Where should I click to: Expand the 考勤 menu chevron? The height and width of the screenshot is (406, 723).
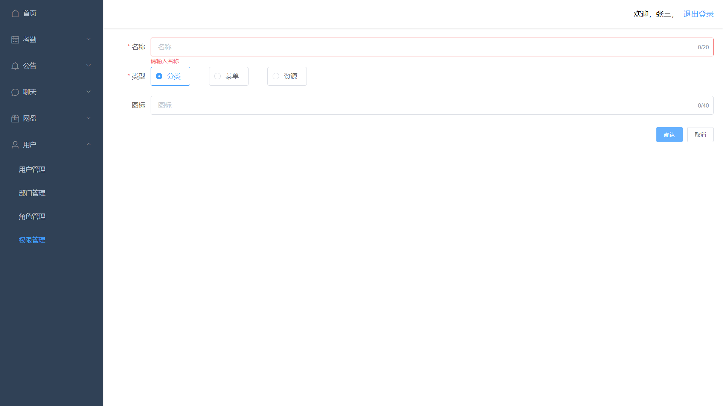point(88,39)
